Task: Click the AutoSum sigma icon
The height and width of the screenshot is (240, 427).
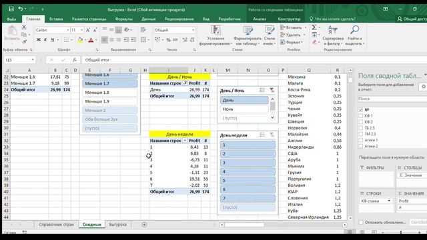Action: tap(314, 27)
